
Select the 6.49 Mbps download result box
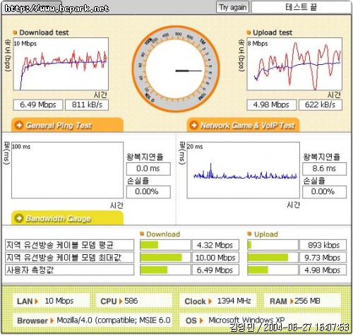point(38,104)
